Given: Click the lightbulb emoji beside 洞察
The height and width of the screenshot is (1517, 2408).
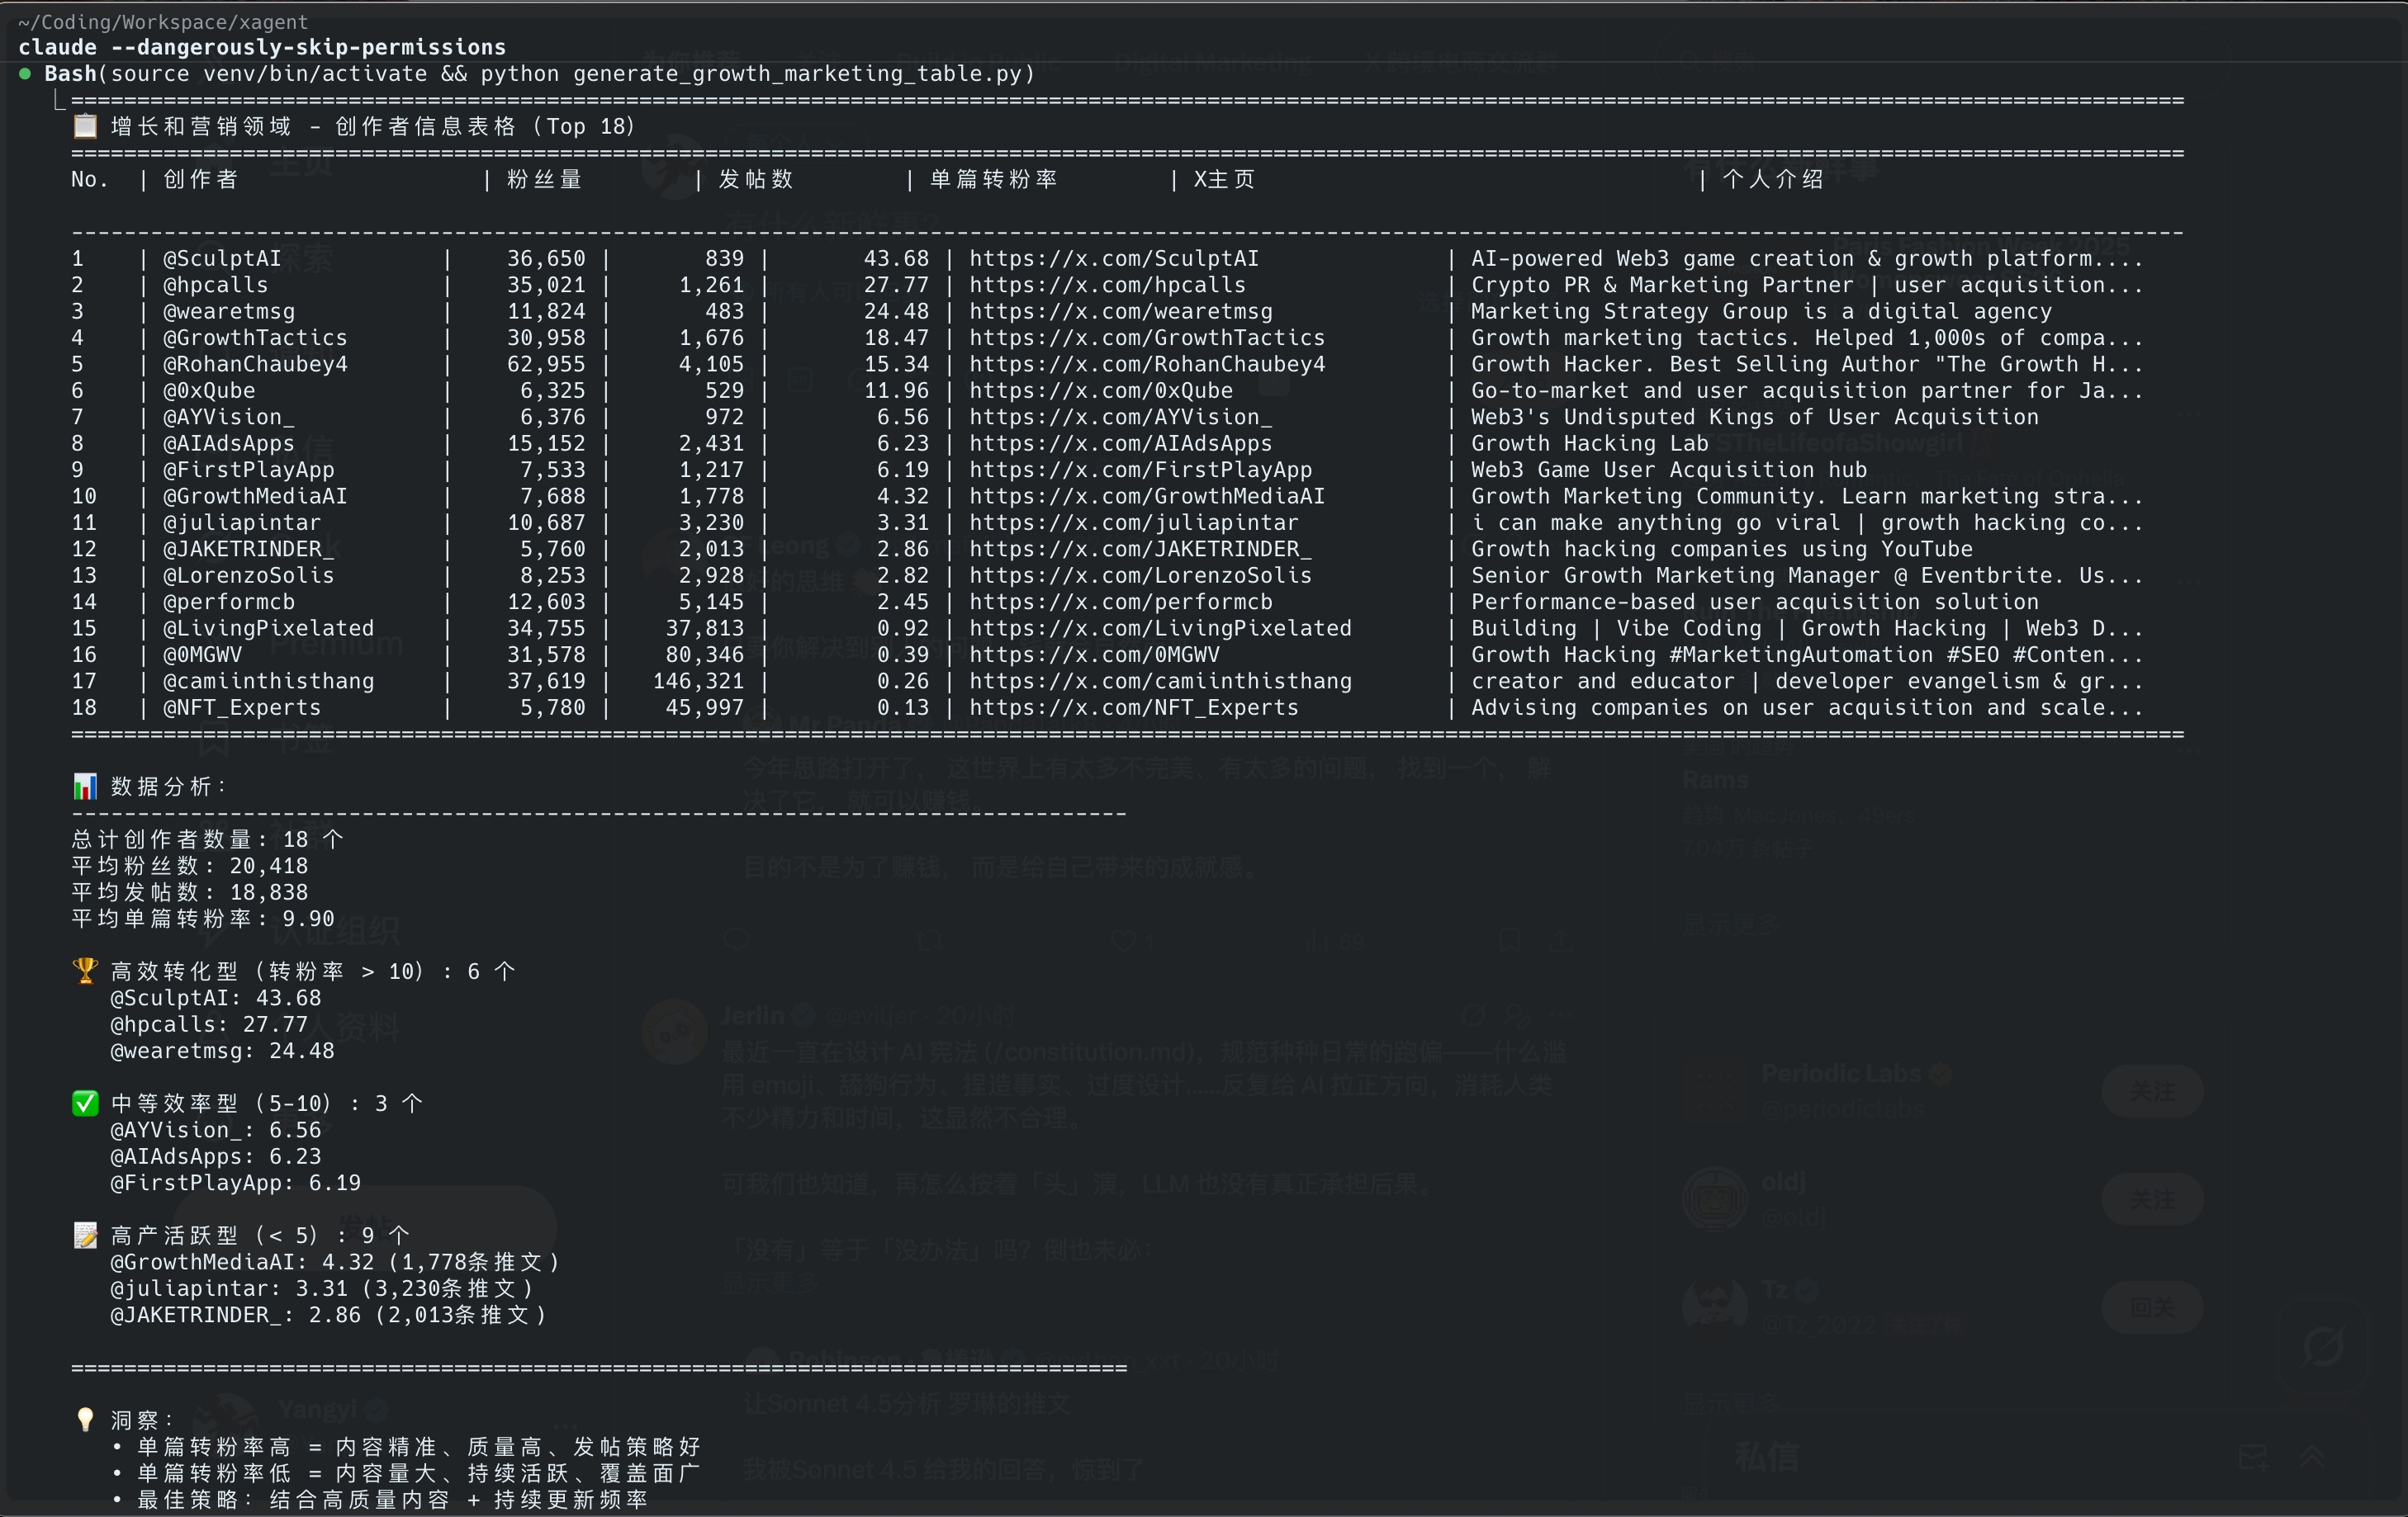Looking at the screenshot, I should [85, 1419].
